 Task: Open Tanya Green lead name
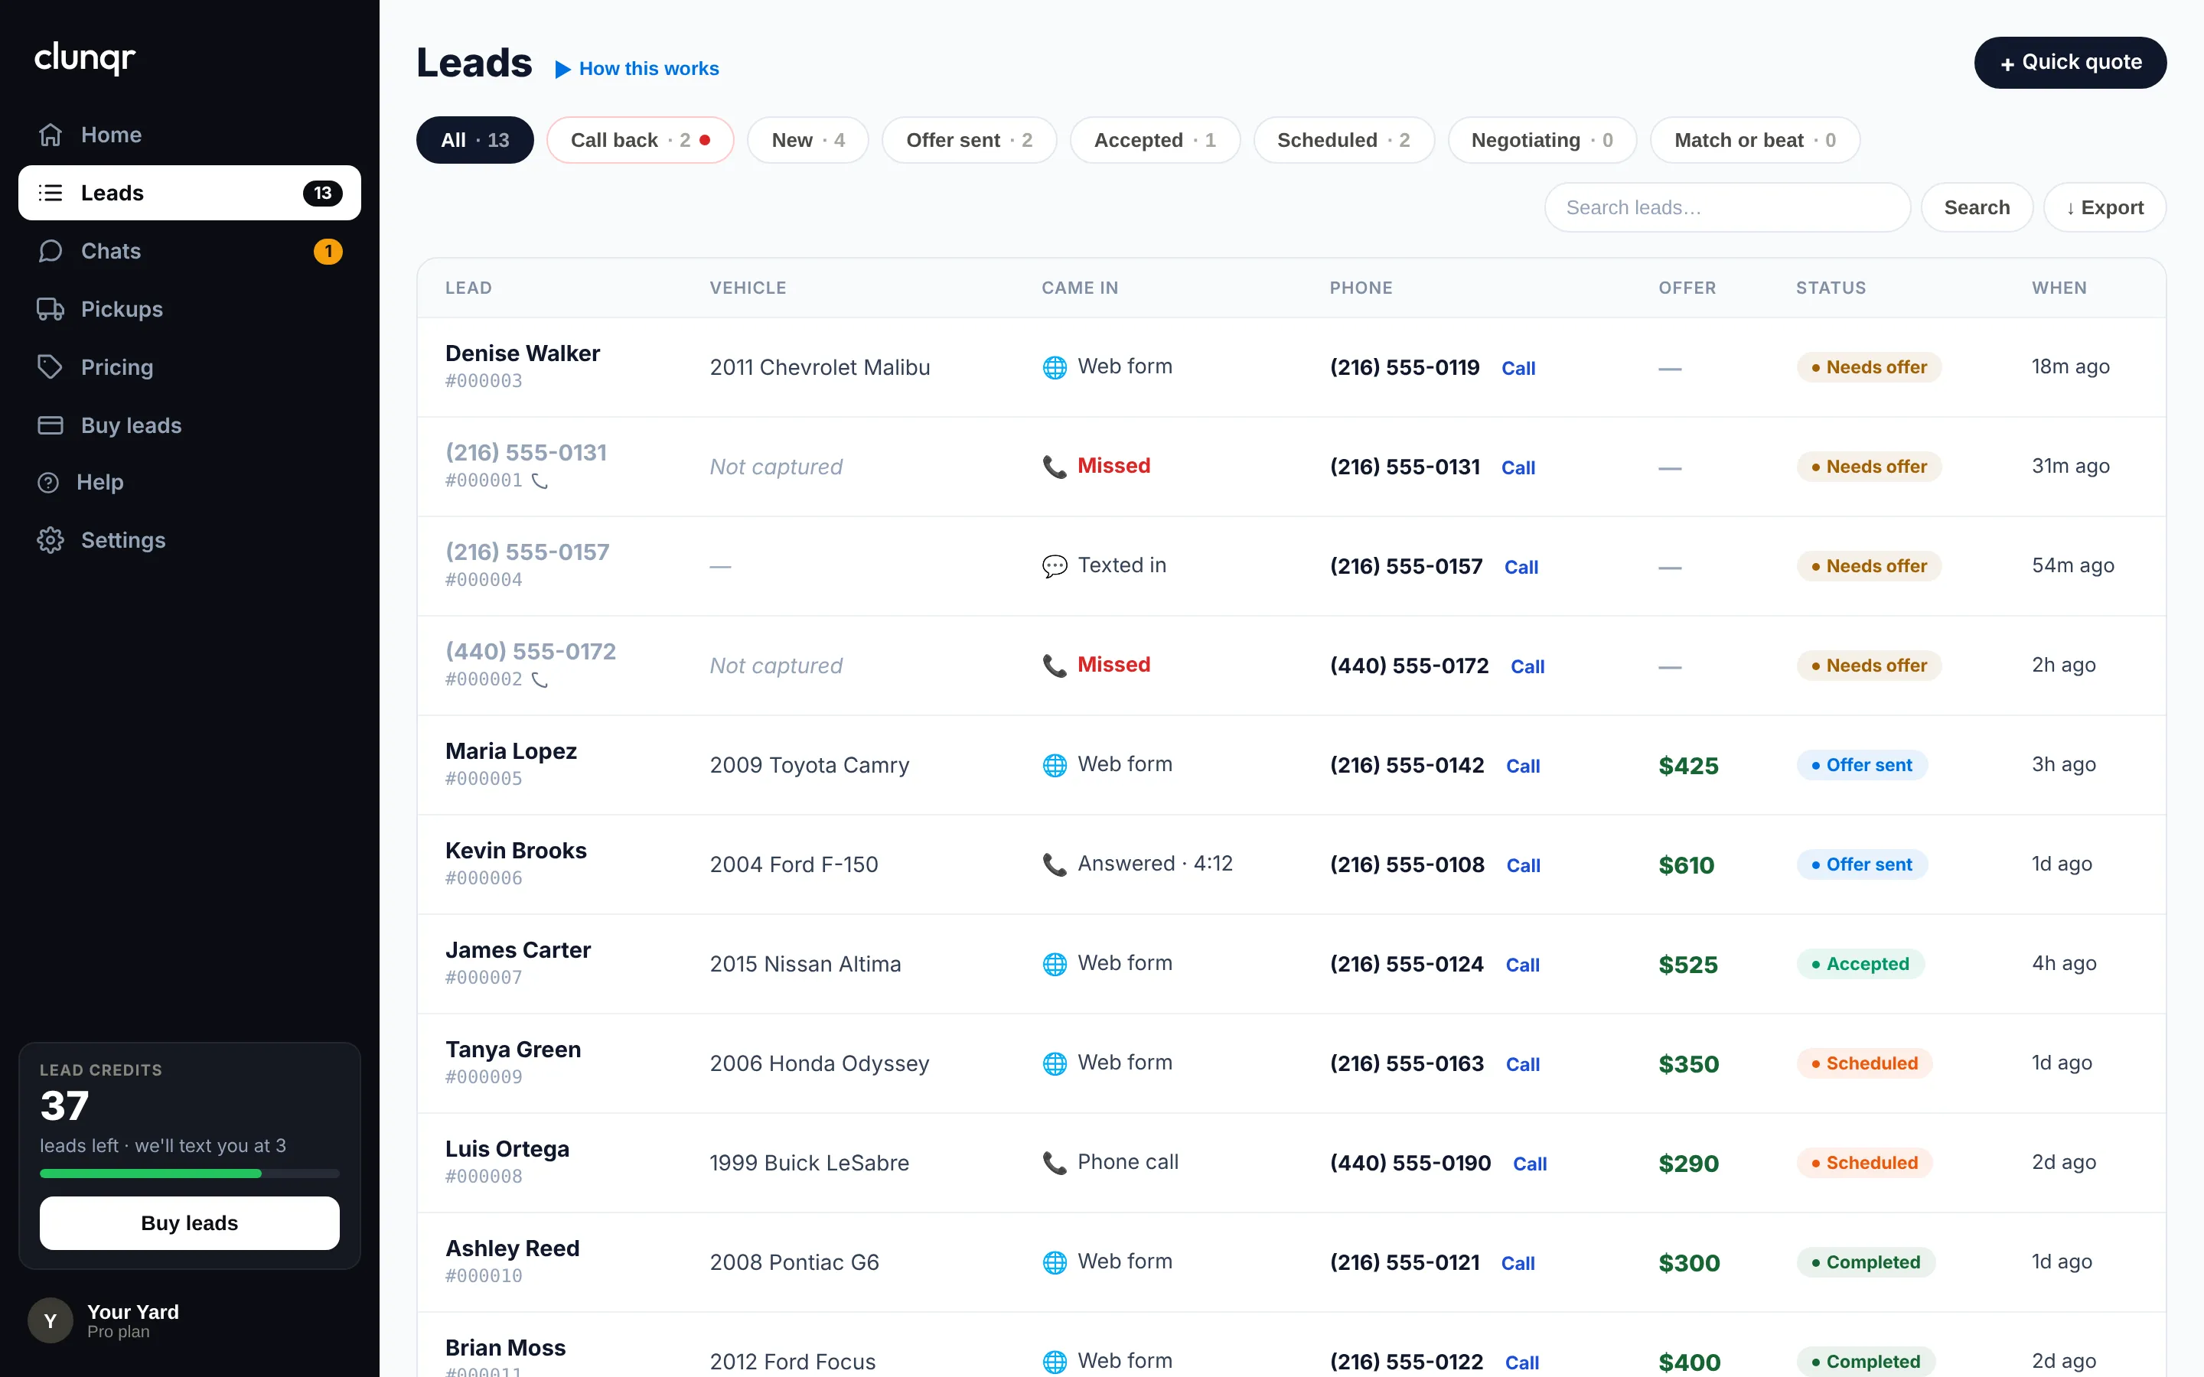pyautogui.click(x=513, y=1049)
